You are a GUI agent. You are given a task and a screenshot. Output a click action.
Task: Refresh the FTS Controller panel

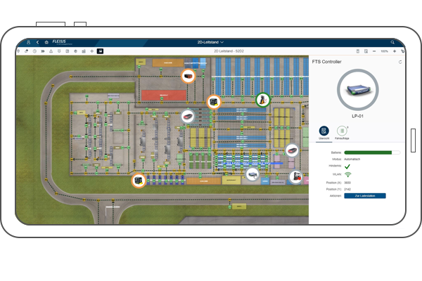(x=400, y=62)
